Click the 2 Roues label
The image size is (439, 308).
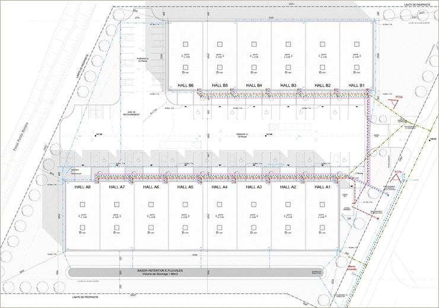click(x=359, y=174)
